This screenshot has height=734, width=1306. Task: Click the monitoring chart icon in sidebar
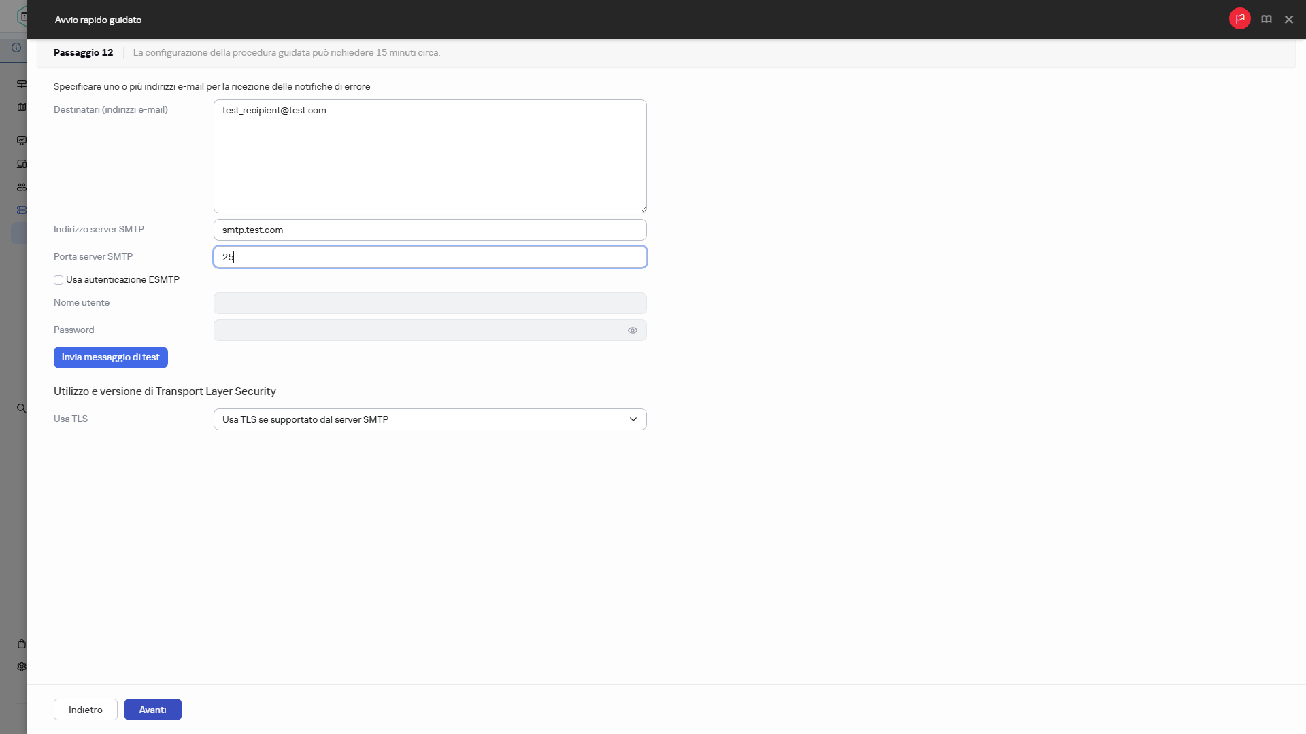(21, 141)
